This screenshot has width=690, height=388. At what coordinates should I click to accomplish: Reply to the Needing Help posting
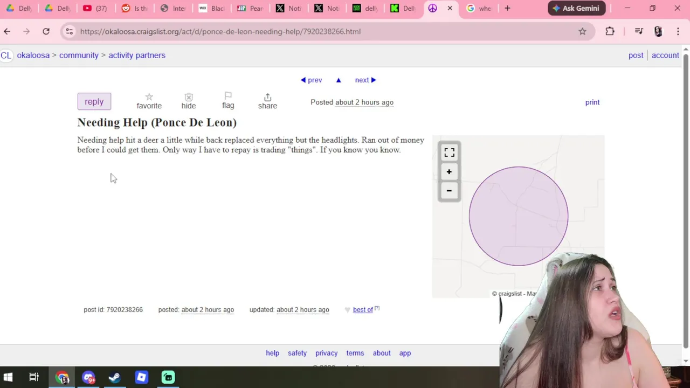point(94,102)
